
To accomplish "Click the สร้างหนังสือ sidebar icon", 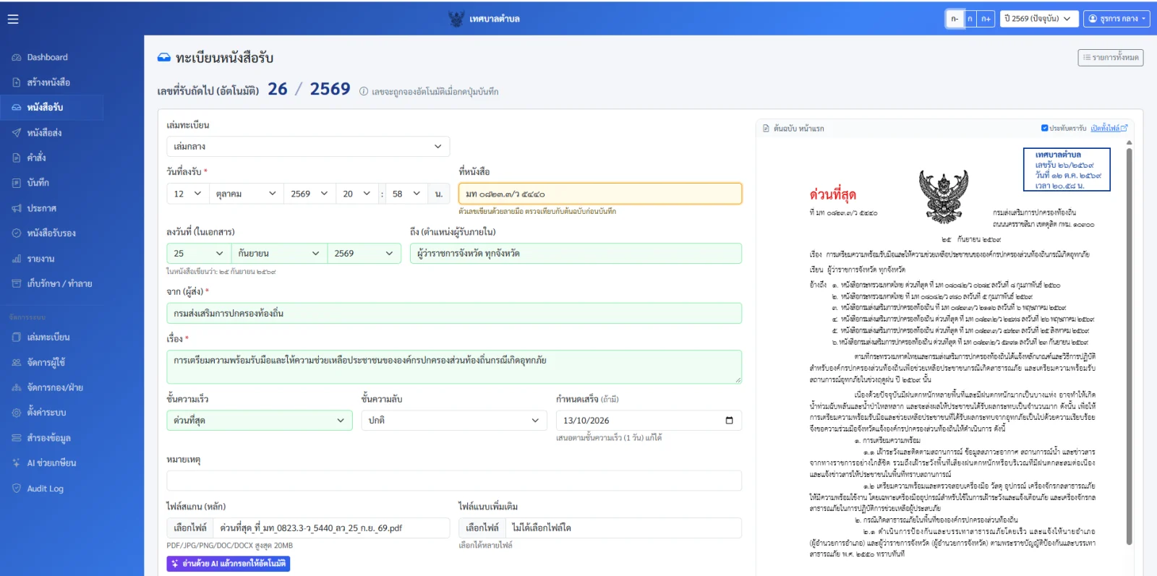I will tap(17, 82).
